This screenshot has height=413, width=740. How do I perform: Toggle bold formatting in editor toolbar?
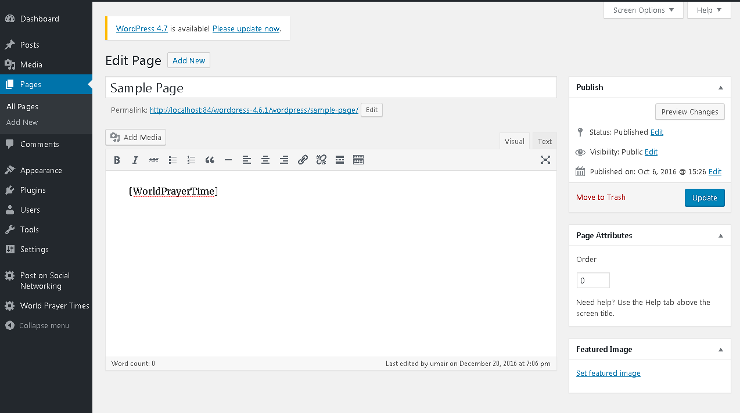tap(117, 160)
